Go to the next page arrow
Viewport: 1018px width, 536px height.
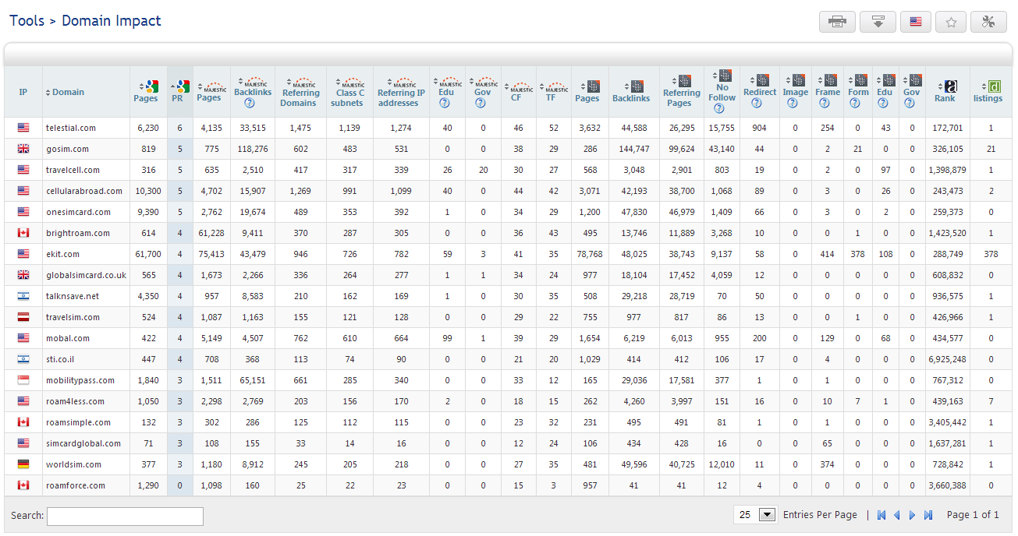(x=912, y=515)
